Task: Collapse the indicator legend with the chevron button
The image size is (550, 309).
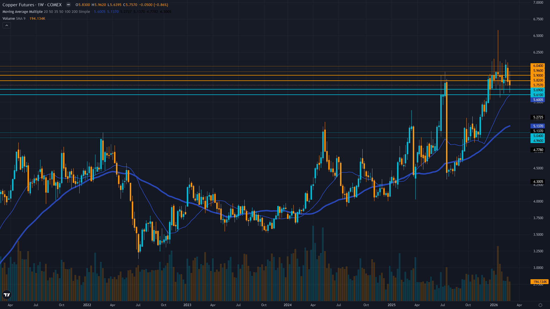Action: [7, 25]
